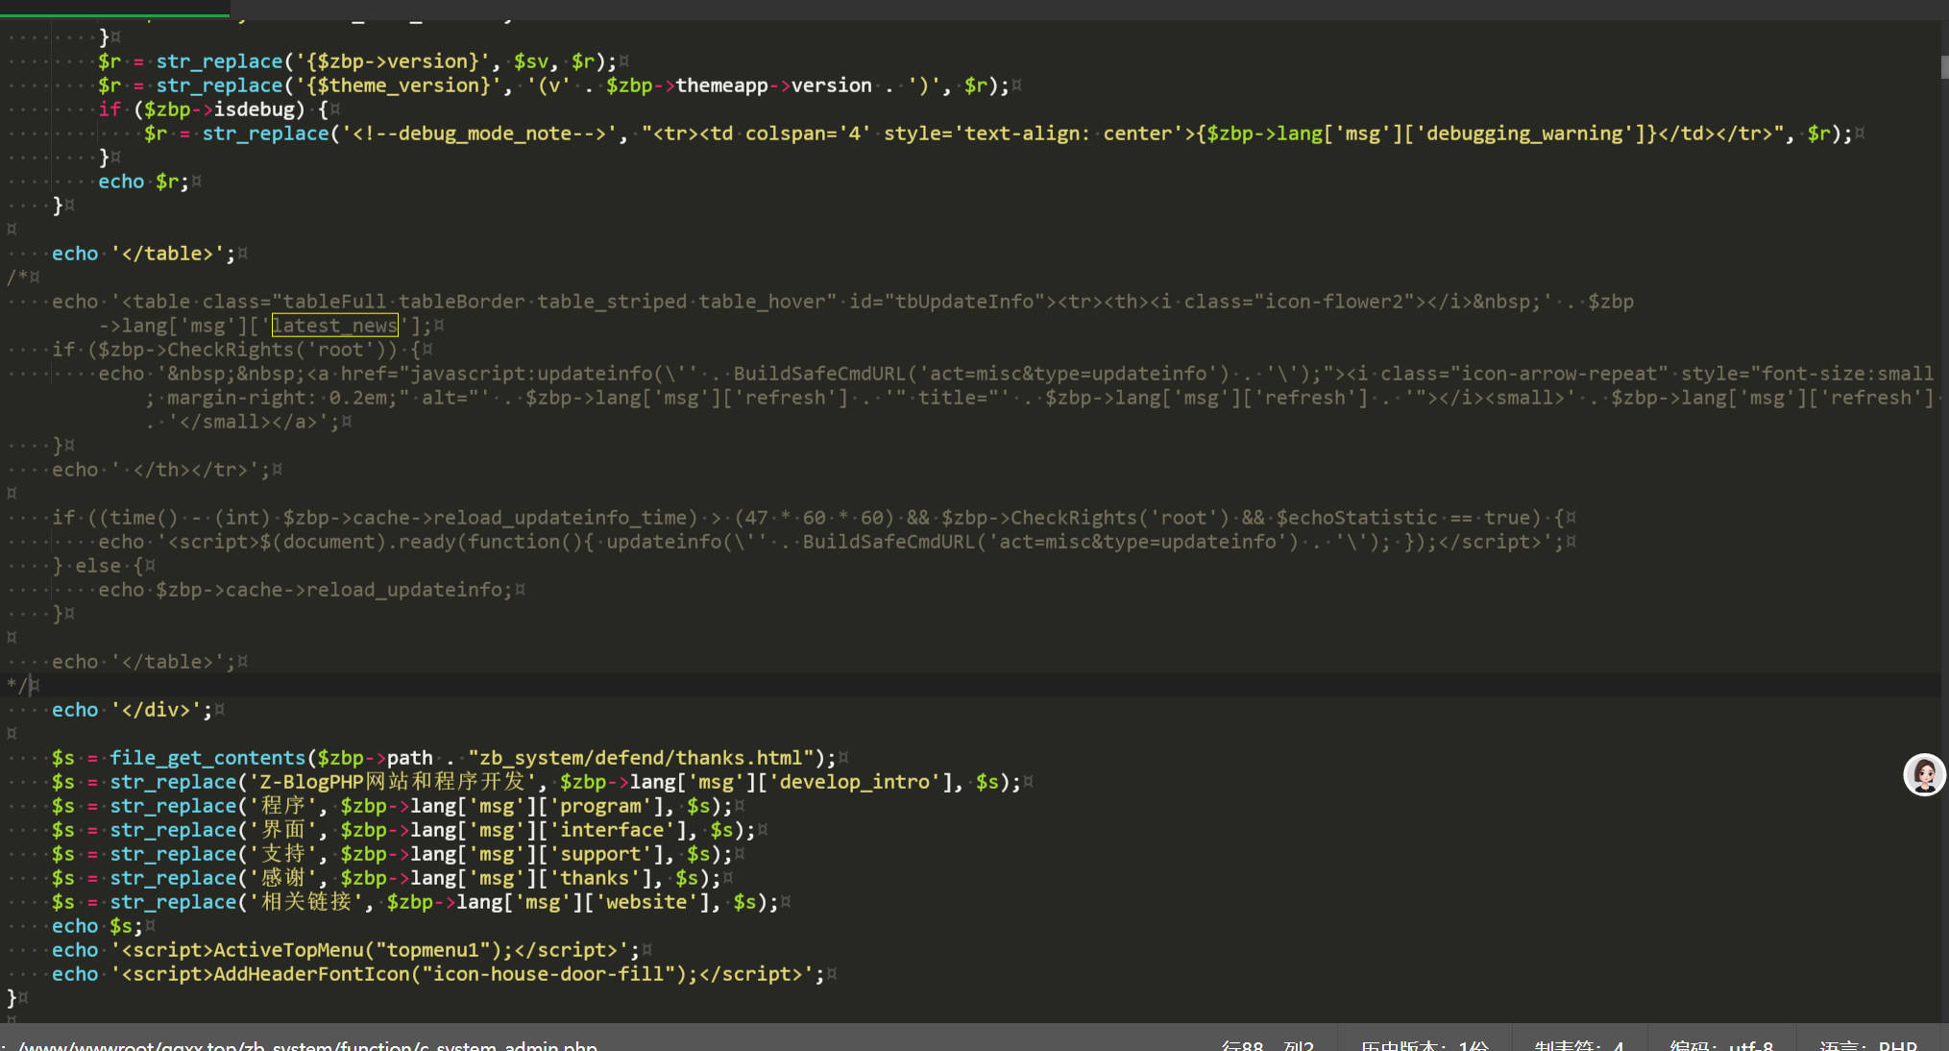Click the commented-out echo '</table>'; line

[x=143, y=662]
